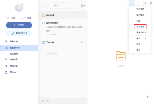
Task: Click the 我的分享 share icon
Action: pyautogui.click(x=6, y=66)
